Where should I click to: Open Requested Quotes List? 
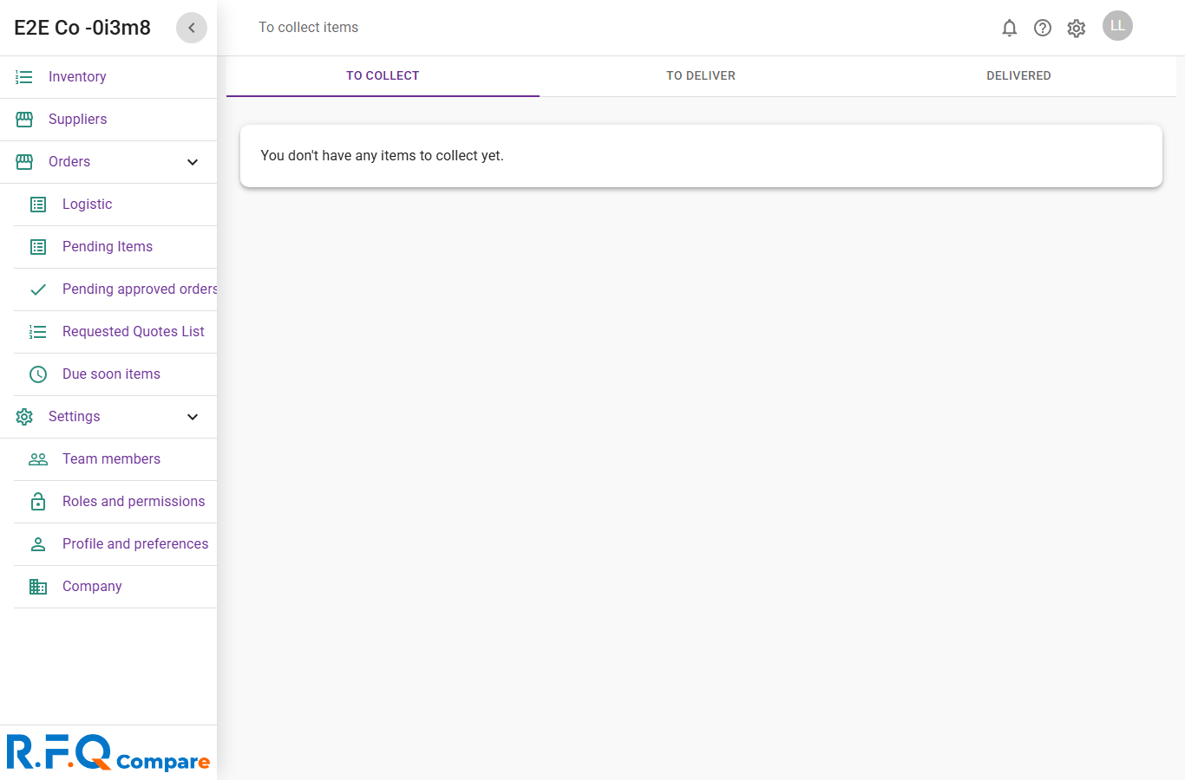click(134, 332)
